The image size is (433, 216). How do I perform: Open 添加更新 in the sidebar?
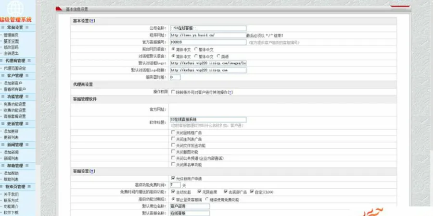[11, 132]
